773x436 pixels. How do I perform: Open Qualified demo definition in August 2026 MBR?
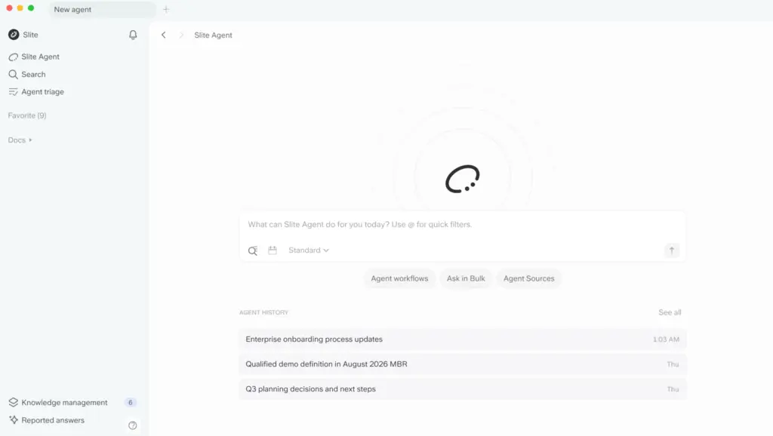click(x=463, y=364)
